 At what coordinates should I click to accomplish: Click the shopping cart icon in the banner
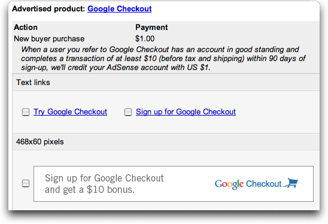(291, 183)
